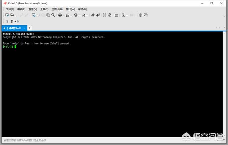The width and height of the screenshot is (228, 145).
Task: Launch Xftp from the toolbar icon
Action: [93, 15]
